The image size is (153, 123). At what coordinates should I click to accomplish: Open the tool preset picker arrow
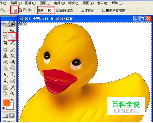coord(8,10)
